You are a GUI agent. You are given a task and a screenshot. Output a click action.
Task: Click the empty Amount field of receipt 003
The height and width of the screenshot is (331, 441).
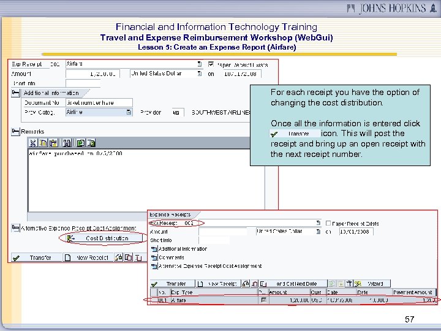pos(222,231)
